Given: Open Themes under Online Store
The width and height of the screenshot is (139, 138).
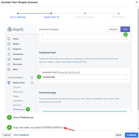Looking at the screenshot, I should click(17, 87).
